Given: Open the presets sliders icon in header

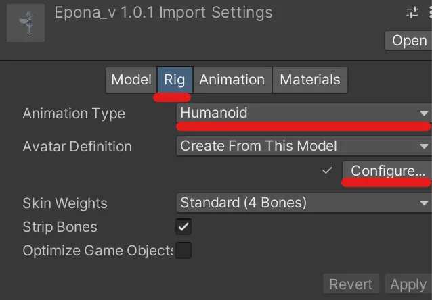Looking at the screenshot, I should [412, 12].
